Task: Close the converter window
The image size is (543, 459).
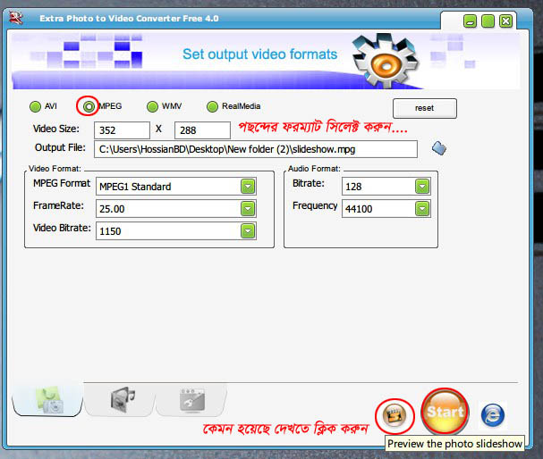Action: 506,21
